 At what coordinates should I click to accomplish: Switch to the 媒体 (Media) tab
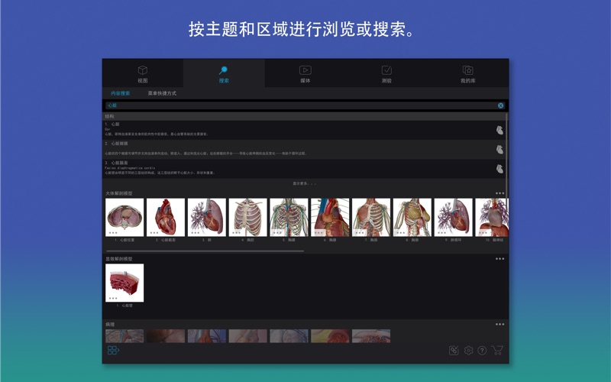point(305,73)
